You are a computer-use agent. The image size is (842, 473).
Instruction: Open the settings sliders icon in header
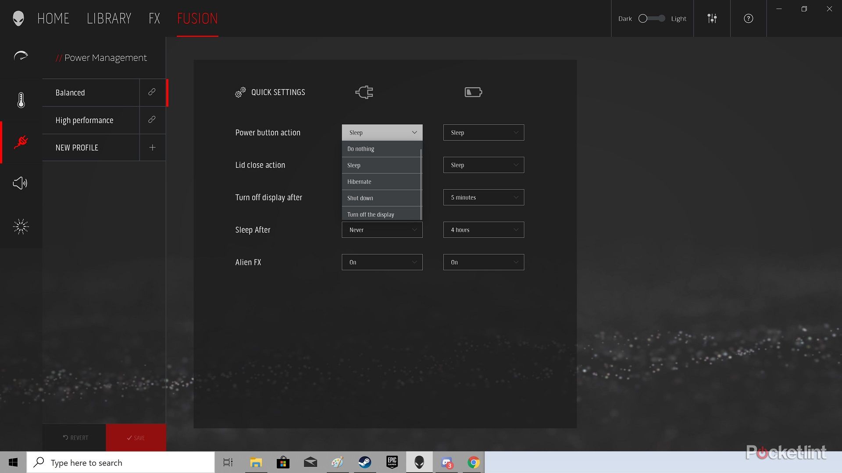pos(712,18)
